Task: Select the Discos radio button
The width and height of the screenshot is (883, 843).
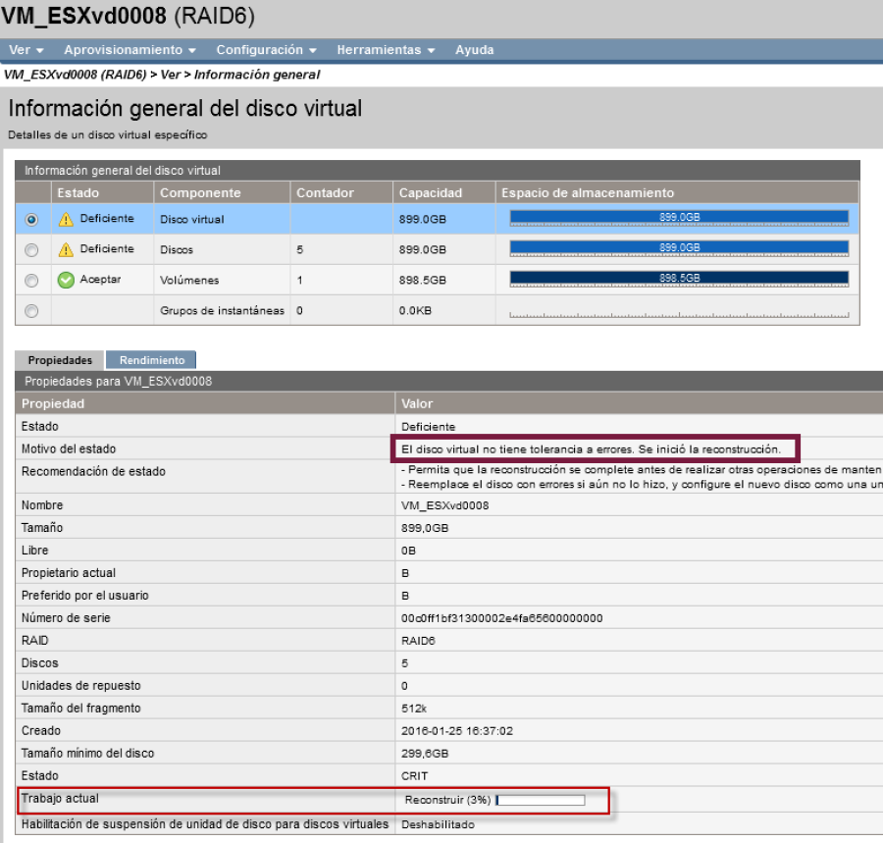Action: point(31,250)
